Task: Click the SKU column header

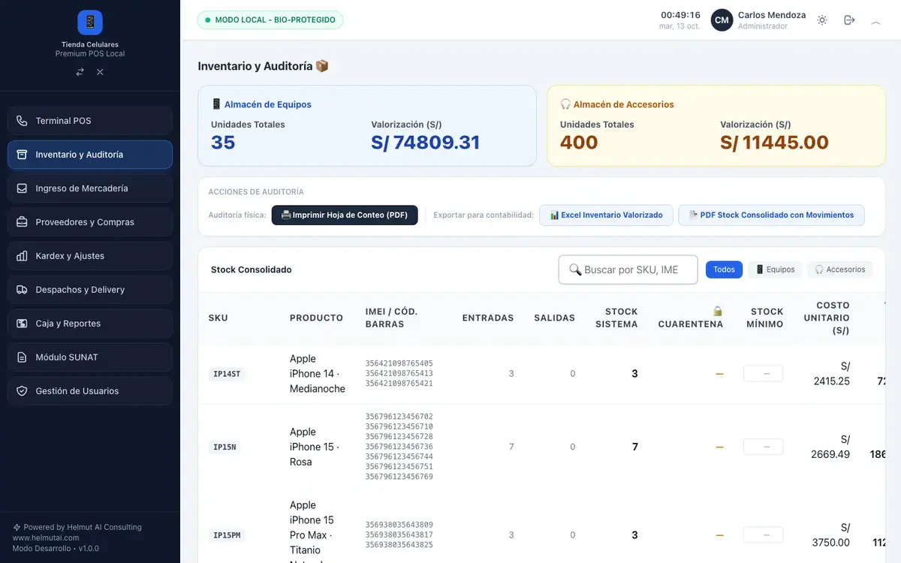Action: pyautogui.click(x=218, y=318)
